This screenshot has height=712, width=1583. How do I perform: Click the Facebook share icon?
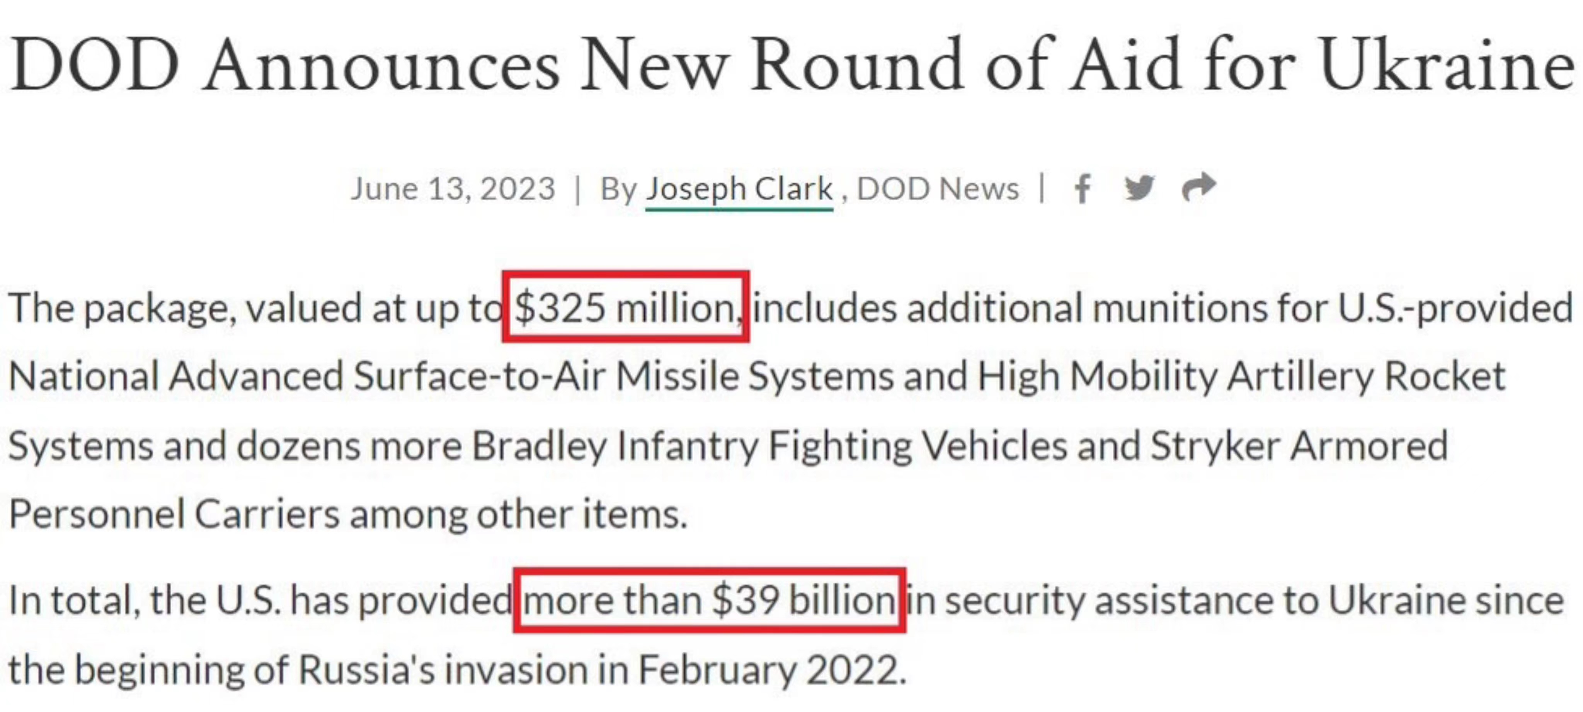[x=1083, y=188]
